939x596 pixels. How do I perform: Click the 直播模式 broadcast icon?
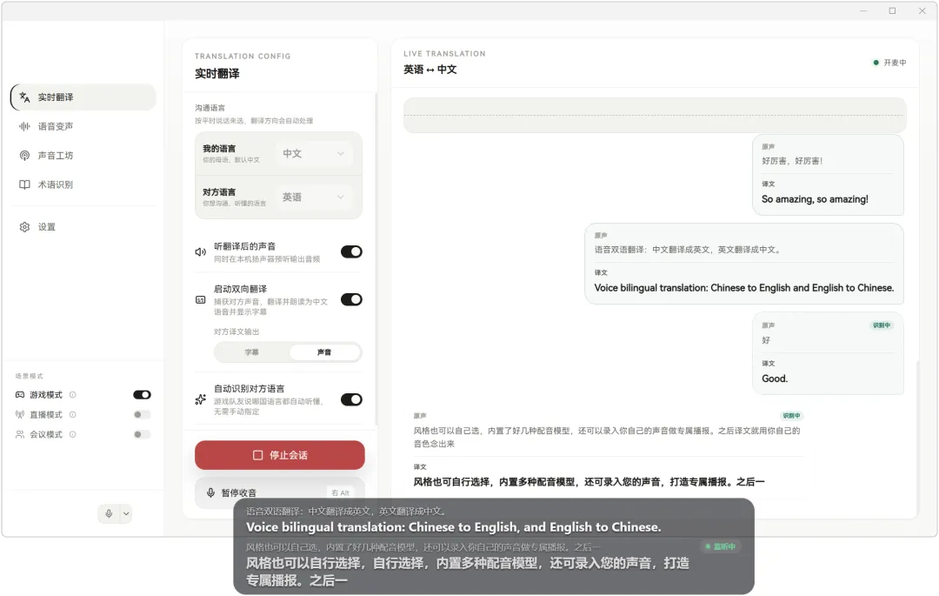click(x=20, y=414)
